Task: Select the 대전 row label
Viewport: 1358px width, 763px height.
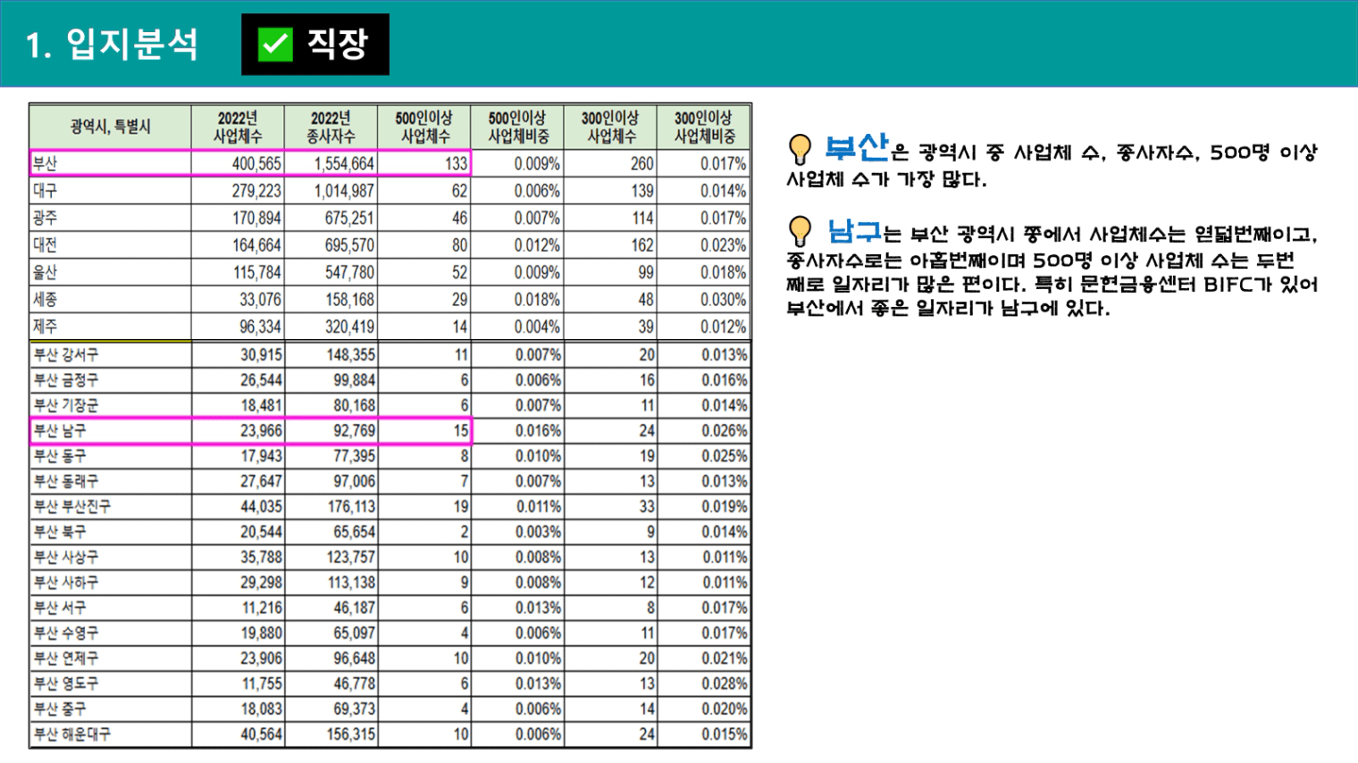Action: 46,245
